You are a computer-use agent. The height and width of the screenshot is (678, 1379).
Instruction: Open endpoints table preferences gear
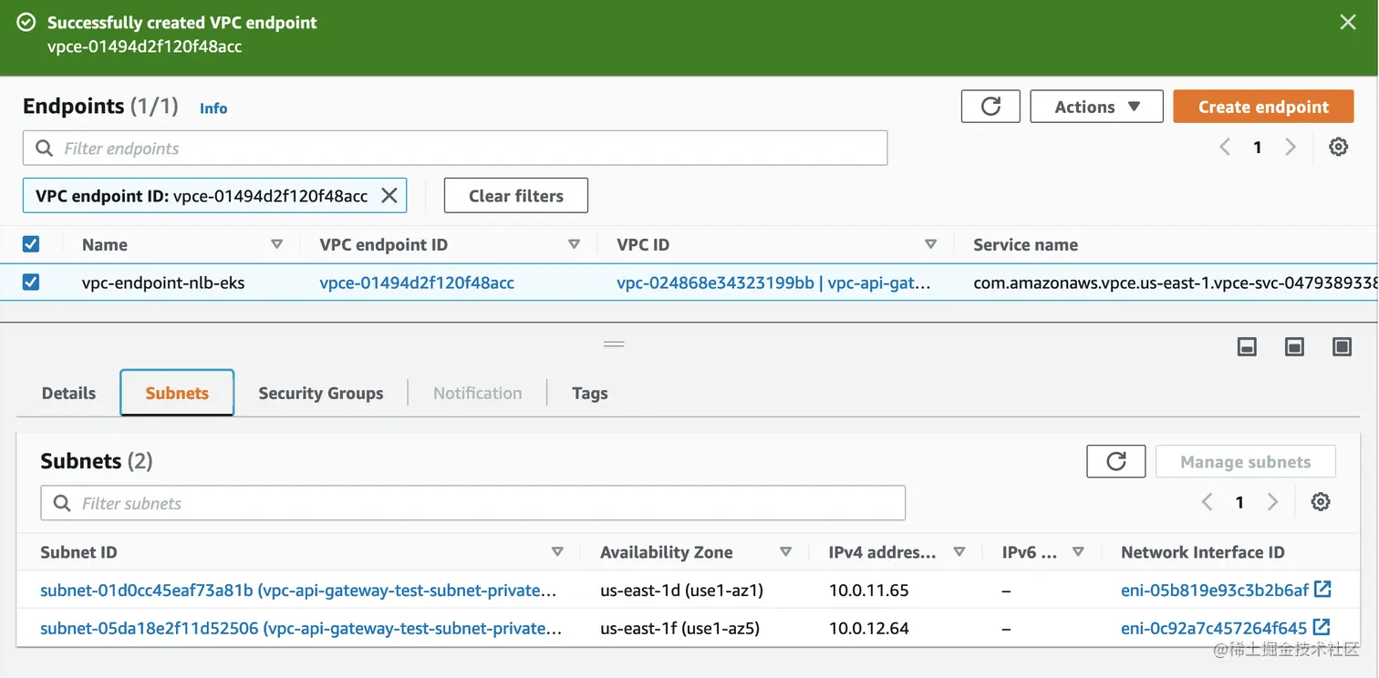coord(1338,147)
